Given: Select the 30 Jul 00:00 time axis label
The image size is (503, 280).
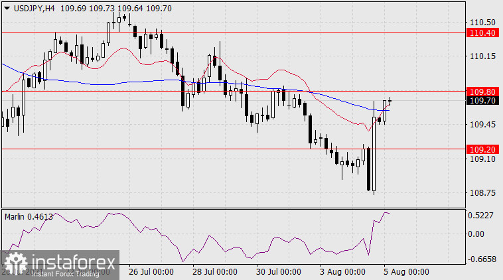Looking at the screenshot, I should [279, 272].
